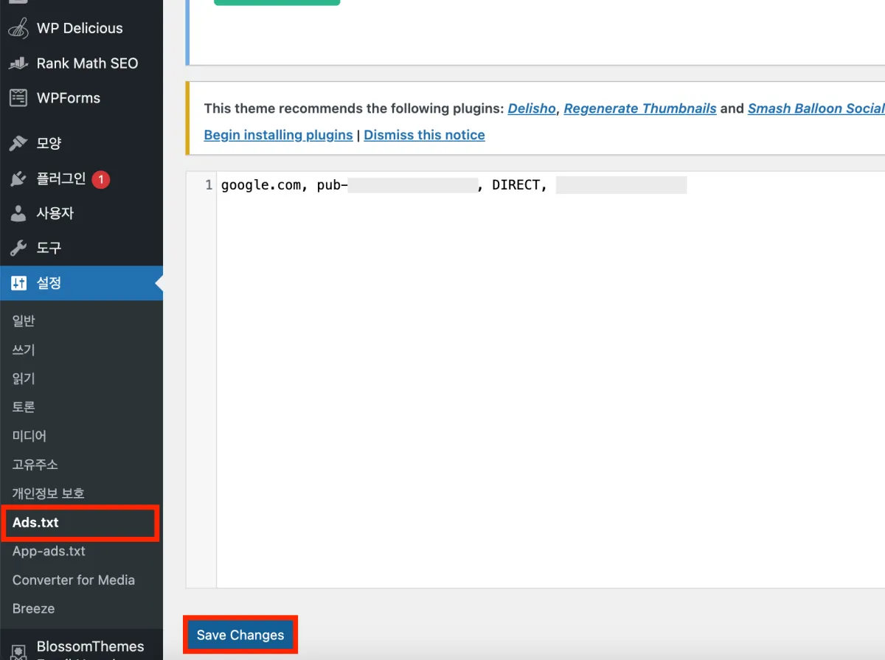This screenshot has height=660, width=885.
Task: Click the BlossomThemes sidebar icon
Action: click(x=18, y=651)
